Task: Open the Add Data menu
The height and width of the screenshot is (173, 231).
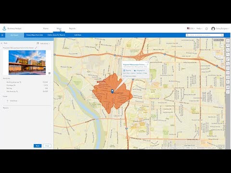Action: click(x=77, y=35)
